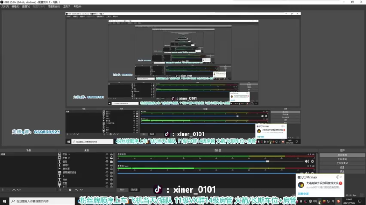Image resolution: width=366 pixels, height=205 pixels.
Task: Remove selected source with minus icon
Action: [65, 190]
